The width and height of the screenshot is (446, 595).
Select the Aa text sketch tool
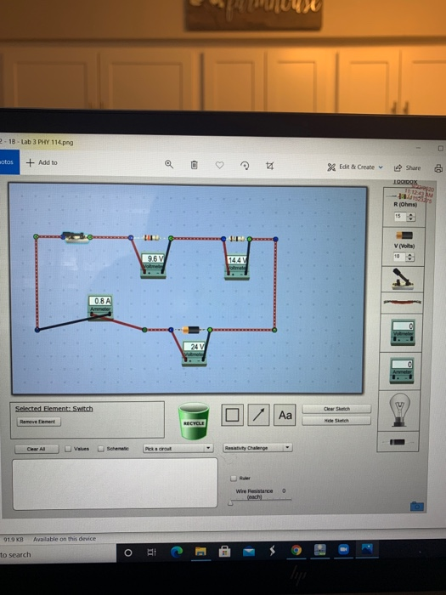pos(285,415)
